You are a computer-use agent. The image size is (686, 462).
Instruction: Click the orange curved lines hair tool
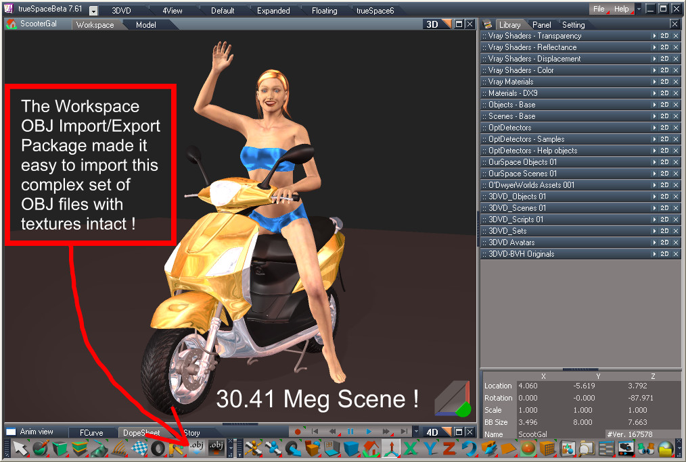coord(119,448)
